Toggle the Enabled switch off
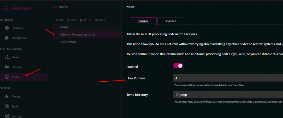The height and width of the screenshot is (118, 283). [178, 66]
